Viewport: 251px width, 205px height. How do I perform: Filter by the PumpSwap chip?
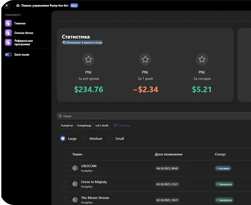point(84,126)
